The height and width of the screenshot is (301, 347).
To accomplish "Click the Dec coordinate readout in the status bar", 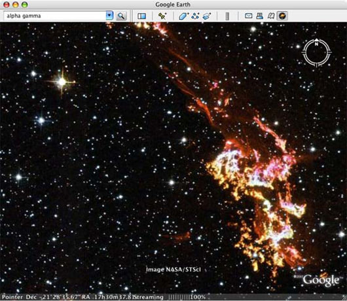I will [52, 297].
